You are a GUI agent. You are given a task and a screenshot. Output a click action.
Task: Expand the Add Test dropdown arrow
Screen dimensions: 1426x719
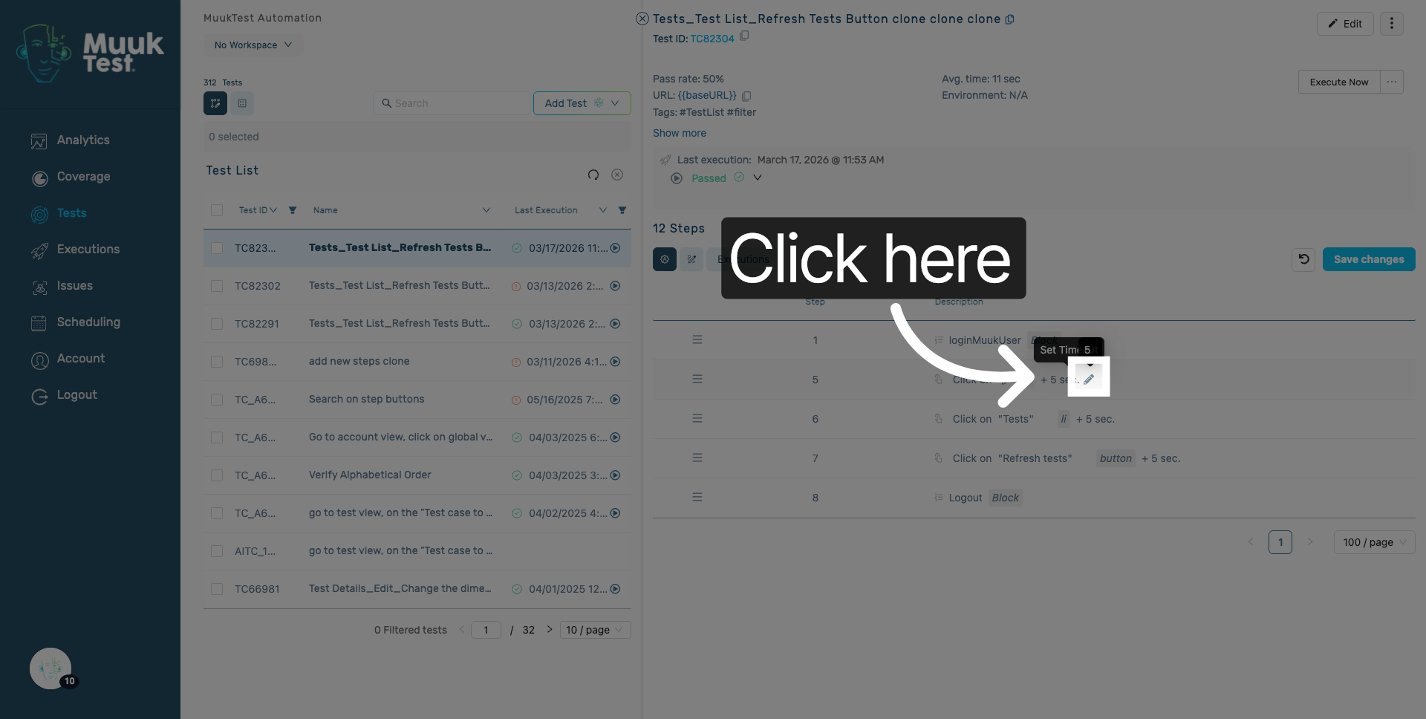[x=615, y=103]
